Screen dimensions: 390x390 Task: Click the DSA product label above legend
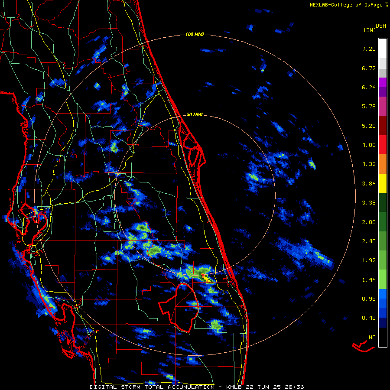(381, 26)
